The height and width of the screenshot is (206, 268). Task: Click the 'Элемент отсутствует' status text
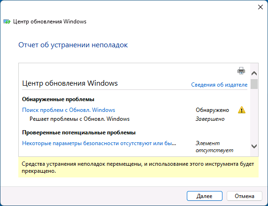[x=214, y=147]
